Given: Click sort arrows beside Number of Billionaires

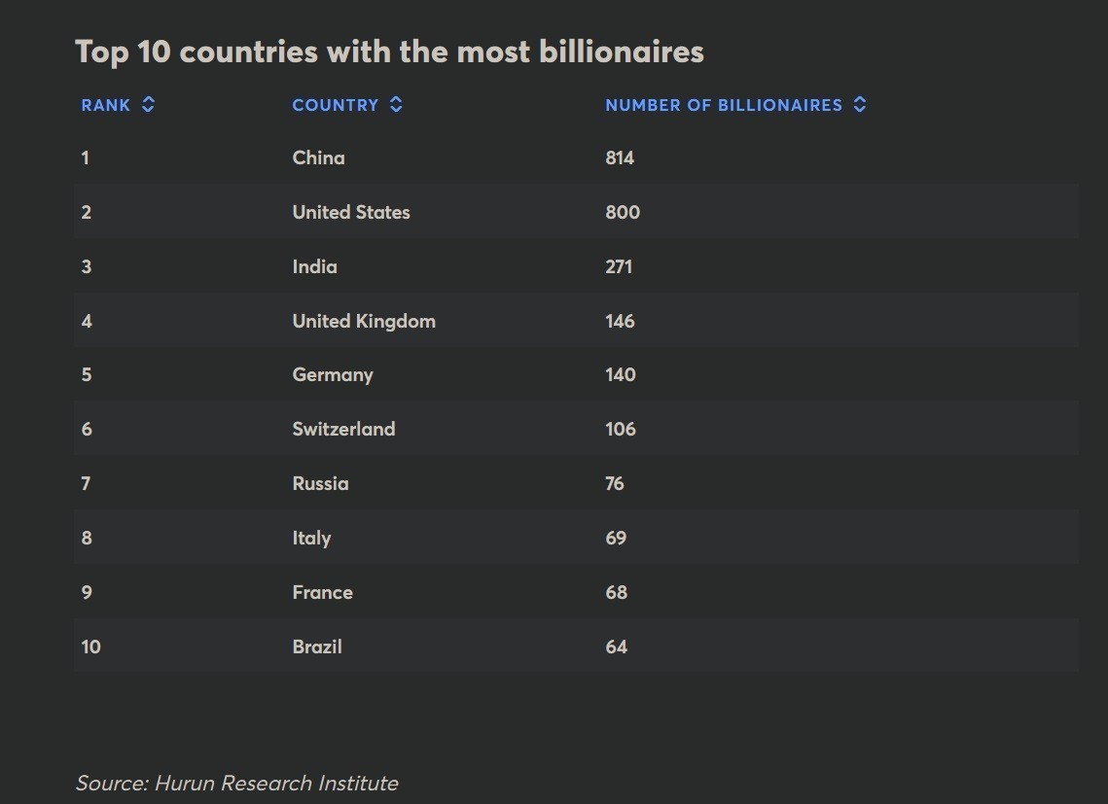Looking at the screenshot, I should 860,105.
